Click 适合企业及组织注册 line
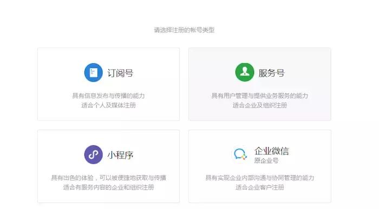 click(x=259, y=105)
